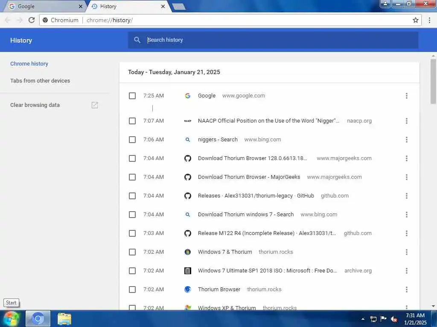This screenshot has width=437, height=327.
Task: Open the Thorium Browser history link
Action: [x=219, y=290]
